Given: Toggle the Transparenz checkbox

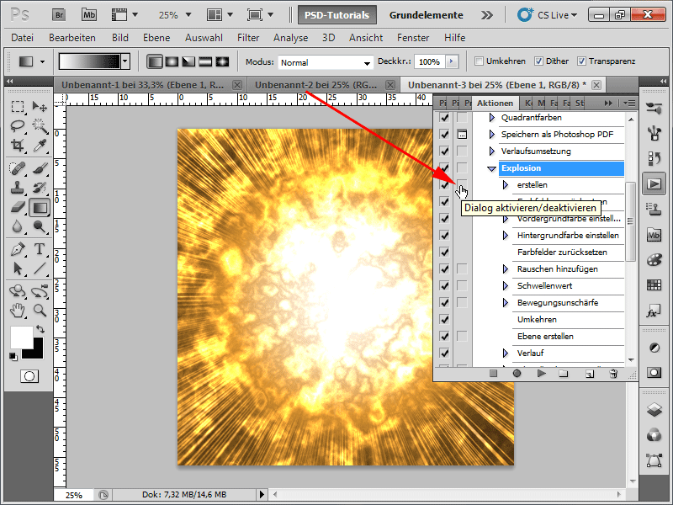Looking at the screenshot, I should pos(581,61).
